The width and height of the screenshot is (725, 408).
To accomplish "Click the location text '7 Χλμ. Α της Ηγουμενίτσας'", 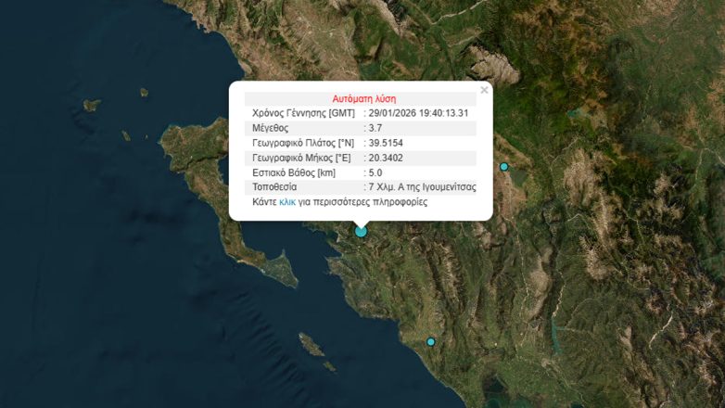I will tap(422, 187).
